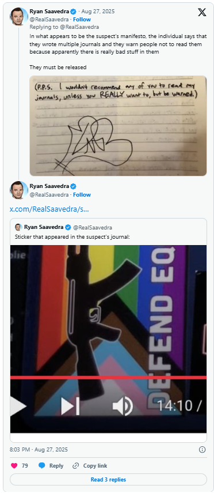Follow @RealSaavedra from the top tweet
214x493 pixels.
coord(82,19)
